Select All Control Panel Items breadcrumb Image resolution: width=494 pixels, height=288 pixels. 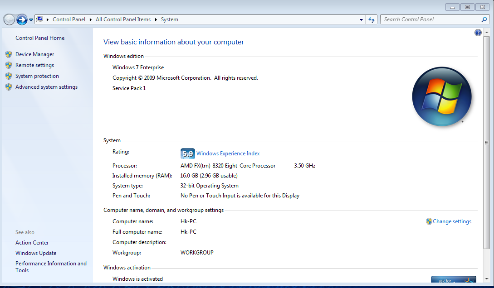point(123,19)
